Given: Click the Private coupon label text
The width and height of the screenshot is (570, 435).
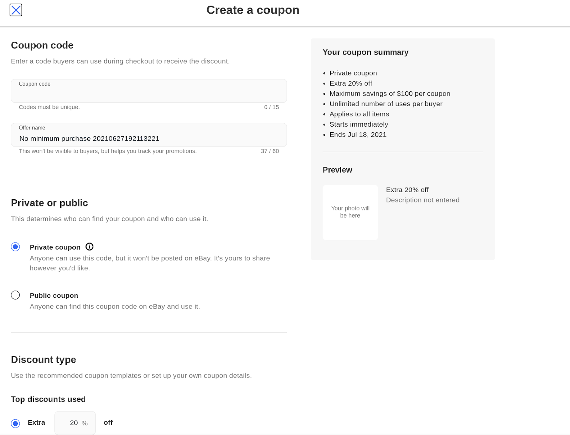Looking at the screenshot, I should tap(55, 247).
